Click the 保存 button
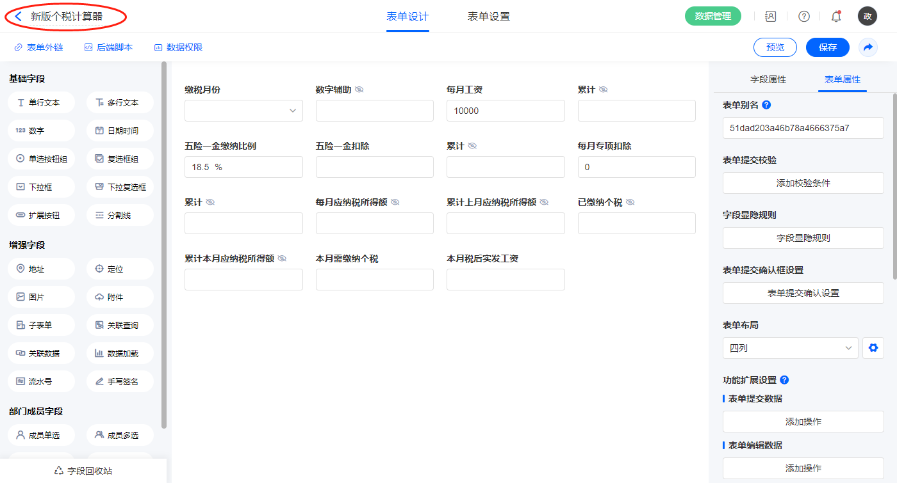Image resolution: width=897 pixels, height=483 pixels. (x=827, y=47)
